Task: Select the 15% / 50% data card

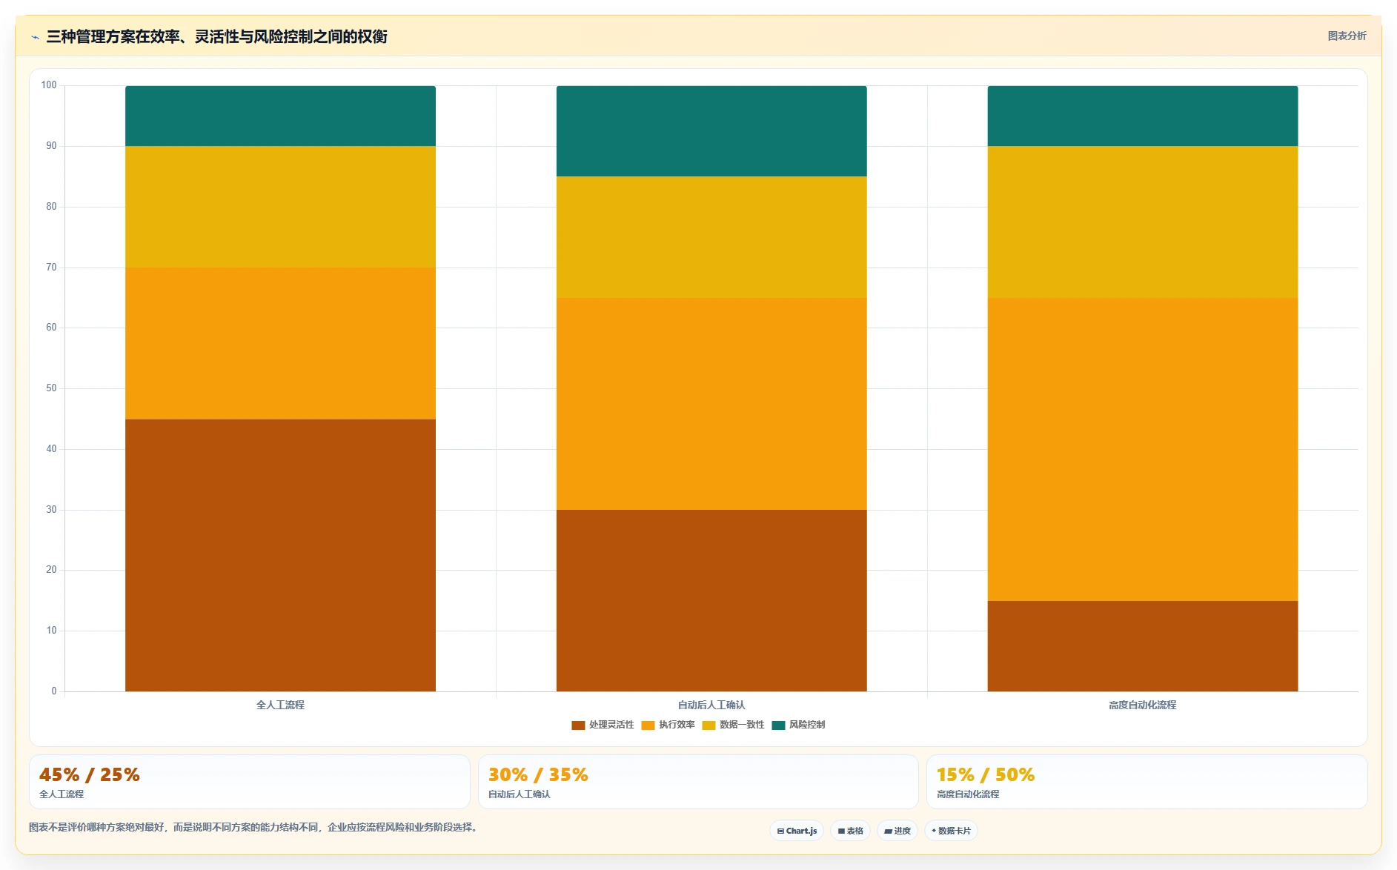Action: 1147,782
